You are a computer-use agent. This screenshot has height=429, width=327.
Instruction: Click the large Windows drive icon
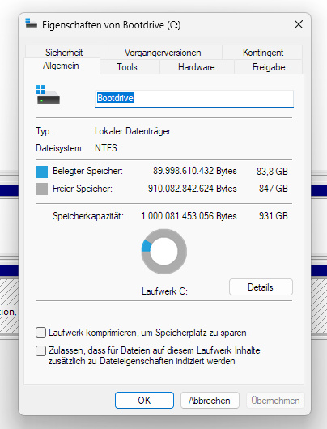pos(48,95)
